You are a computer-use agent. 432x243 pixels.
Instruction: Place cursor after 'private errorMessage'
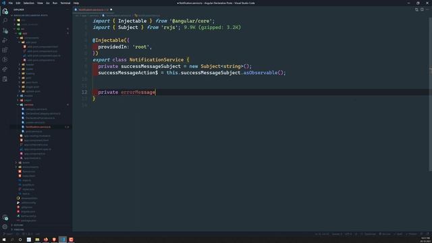156,92
